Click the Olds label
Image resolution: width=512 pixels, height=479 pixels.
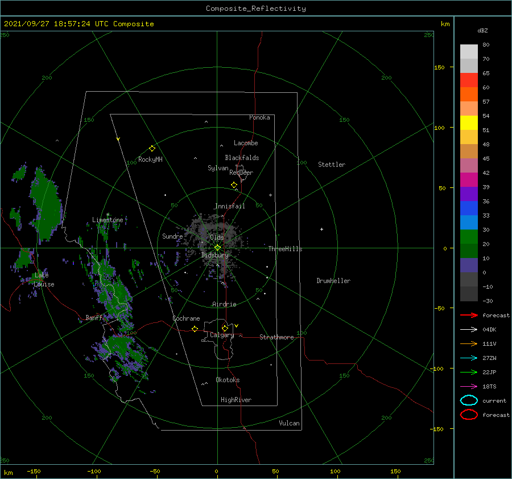coord(217,237)
